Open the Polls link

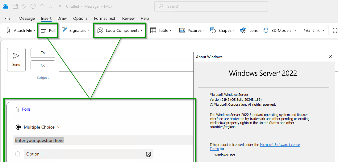coord(26,109)
